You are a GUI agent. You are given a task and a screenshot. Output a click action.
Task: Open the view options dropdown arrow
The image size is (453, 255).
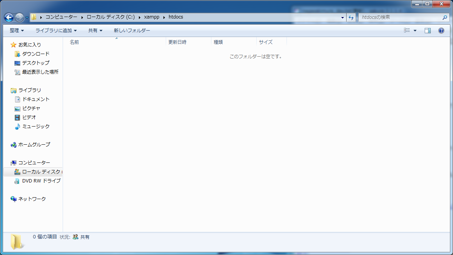point(415,31)
